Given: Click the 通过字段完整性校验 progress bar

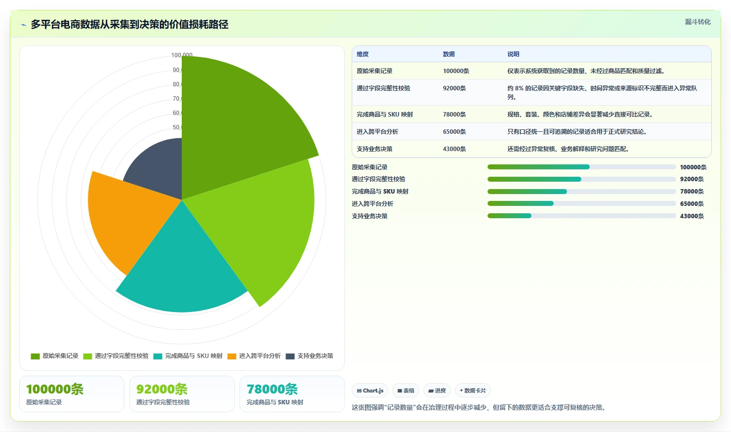Looking at the screenshot, I should pos(581,179).
